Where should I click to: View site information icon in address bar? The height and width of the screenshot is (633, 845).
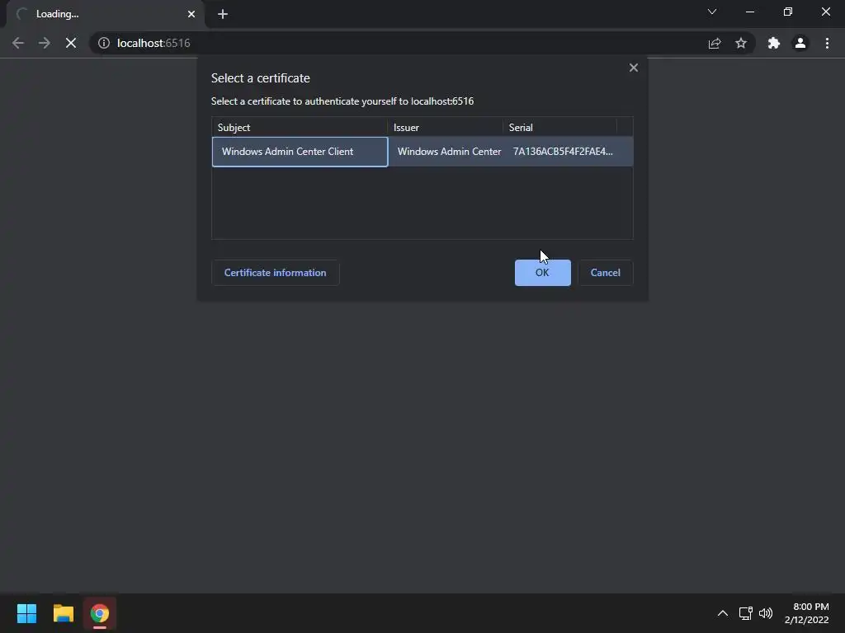(x=104, y=43)
